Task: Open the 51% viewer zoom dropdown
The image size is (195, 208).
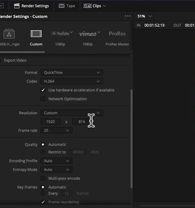Action: (x=145, y=16)
